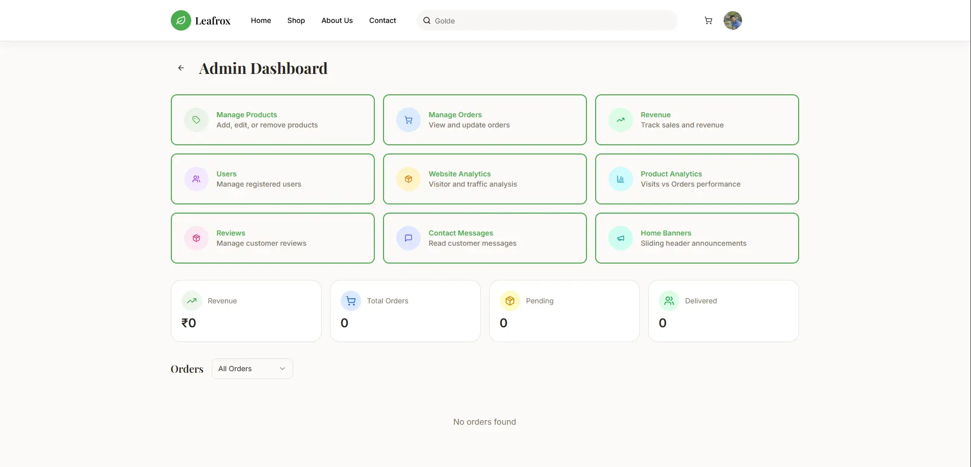971x467 pixels.
Task: Click the Admin Dashboard heading
Action: 263,68
